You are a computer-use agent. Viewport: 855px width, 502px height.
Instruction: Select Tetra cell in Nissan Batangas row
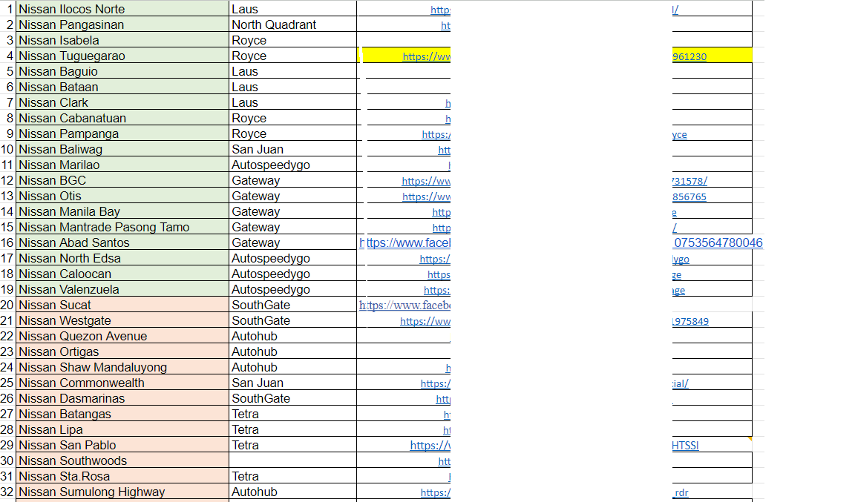click(x=293, y=414)
